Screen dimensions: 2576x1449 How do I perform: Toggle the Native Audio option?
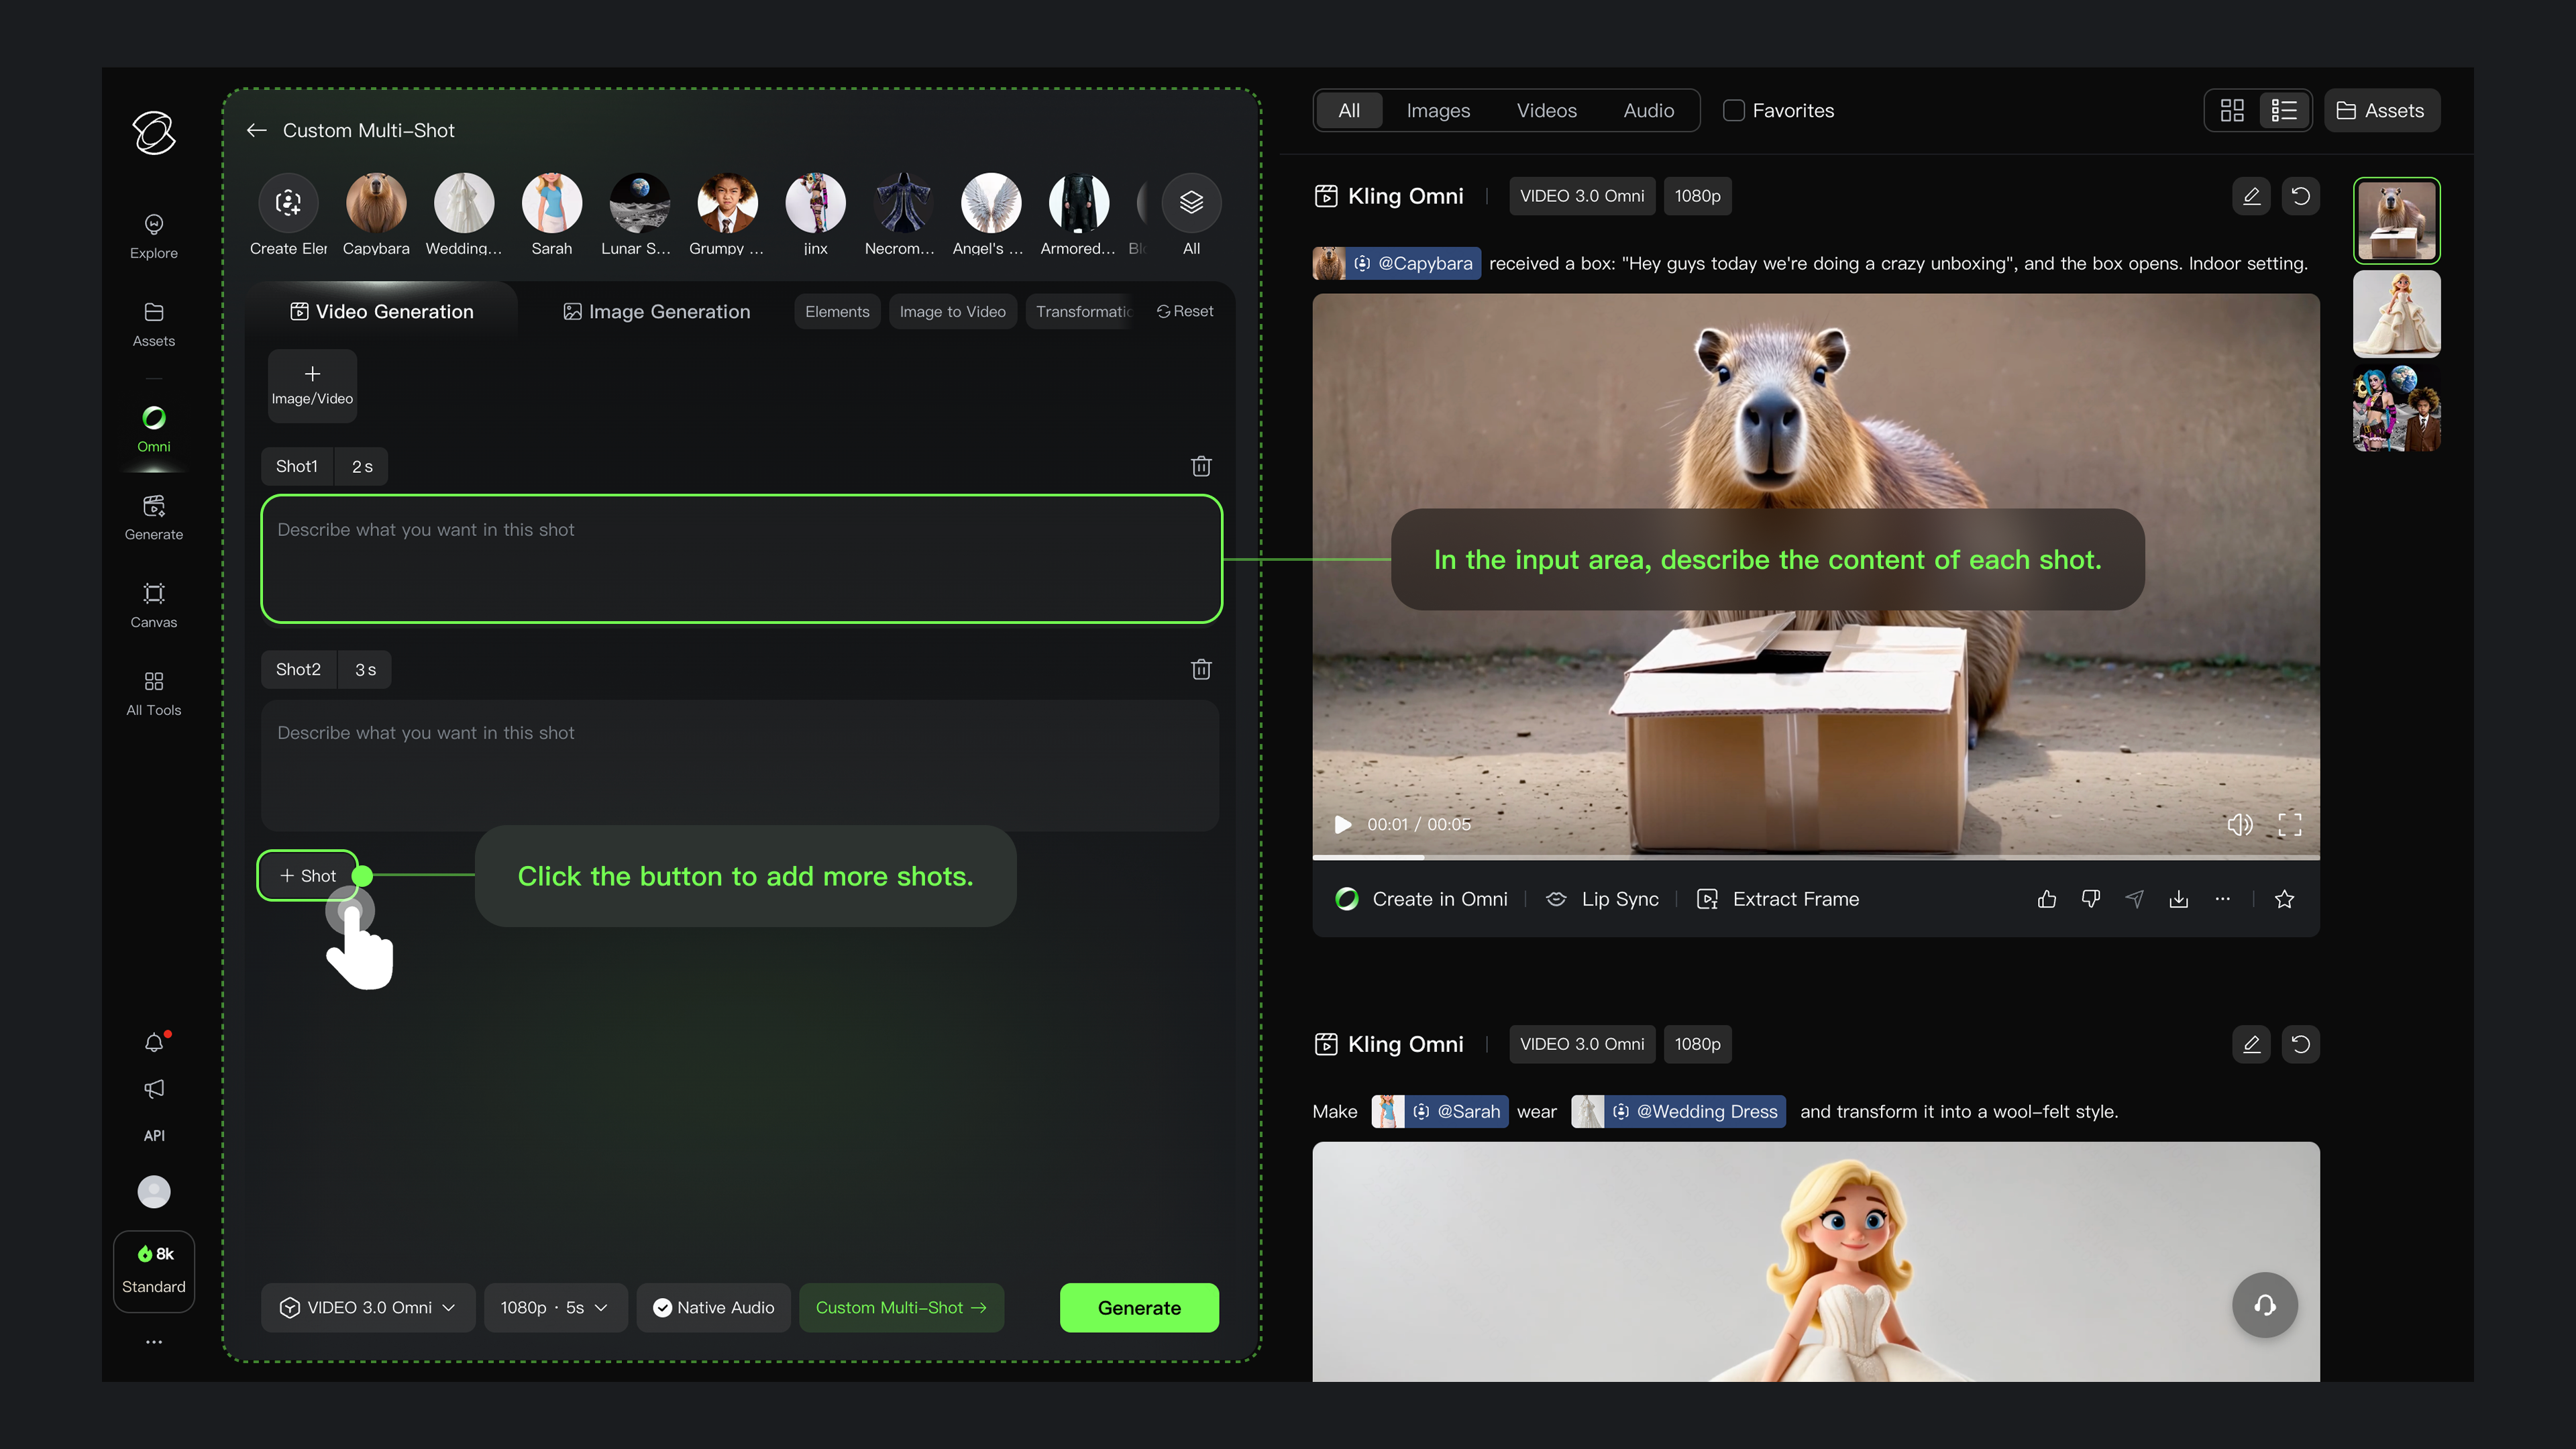[714, 1307]
